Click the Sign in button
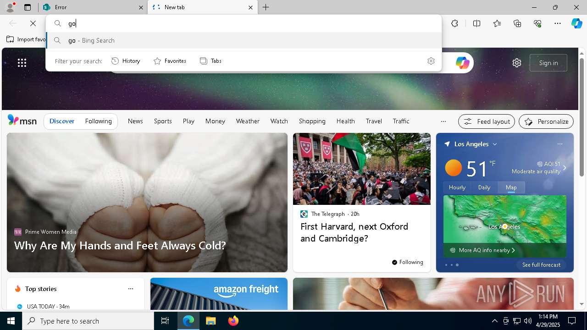This screenshot has height=330, width=587. click(x=548, y=63)
